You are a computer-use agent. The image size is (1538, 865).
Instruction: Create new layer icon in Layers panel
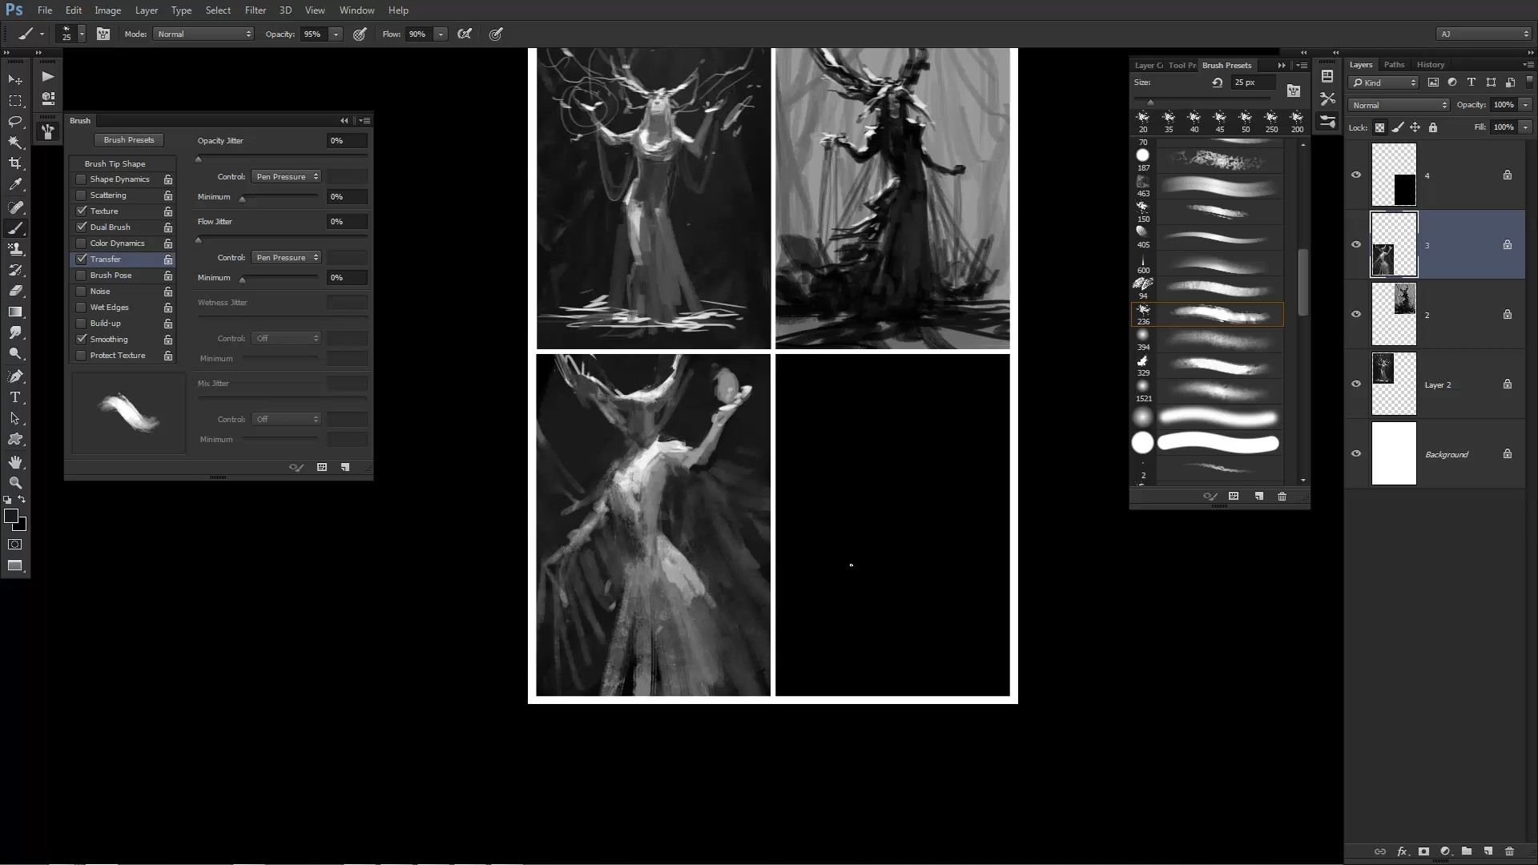(x=1488, y=851)
